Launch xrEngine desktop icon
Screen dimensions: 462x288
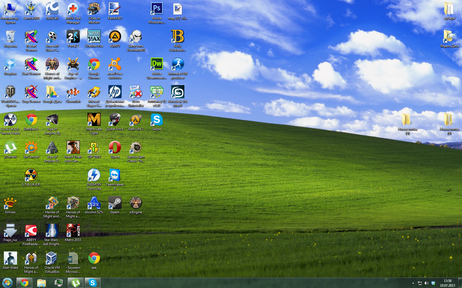136,205
